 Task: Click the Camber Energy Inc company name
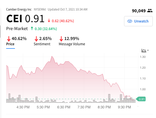tap(19, 9)
